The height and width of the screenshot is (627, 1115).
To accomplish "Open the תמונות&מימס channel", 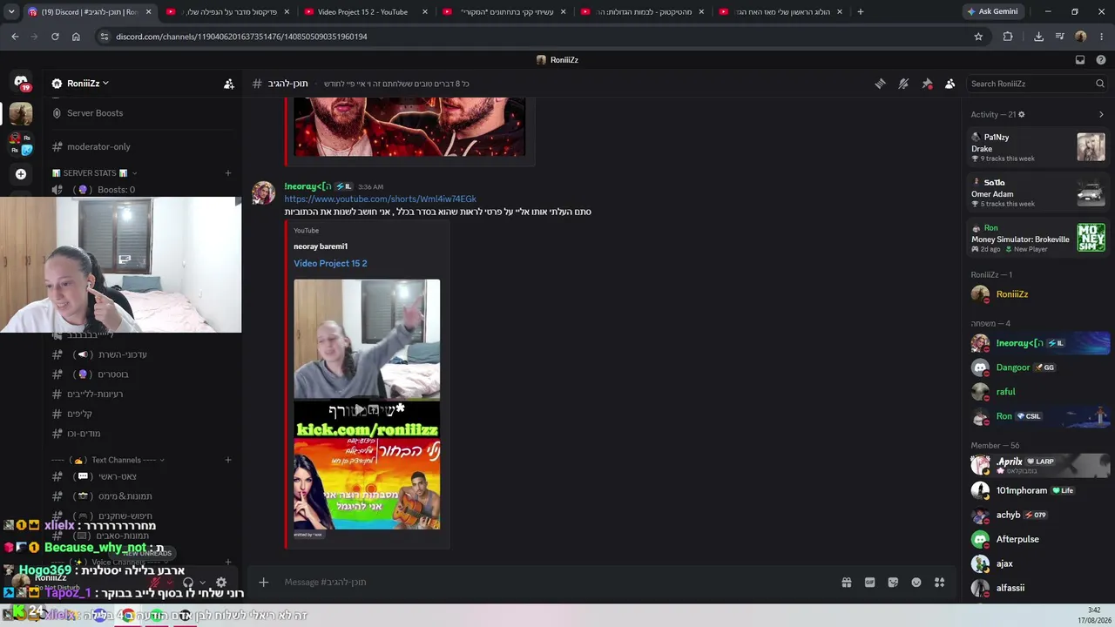I will pyautogui.click(x=125, y=496).
